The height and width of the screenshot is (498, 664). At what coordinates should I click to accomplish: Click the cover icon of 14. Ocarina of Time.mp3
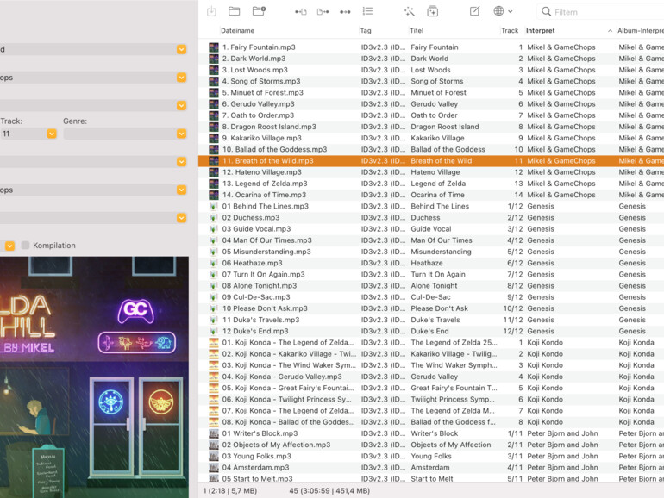[214, 195]
